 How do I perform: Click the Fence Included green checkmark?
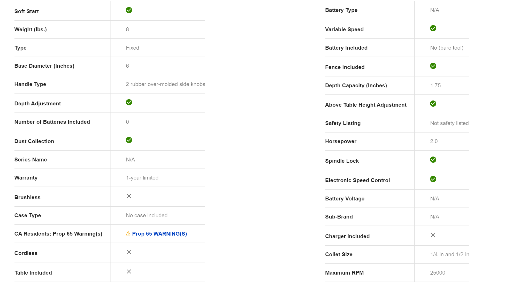(433, 66)
